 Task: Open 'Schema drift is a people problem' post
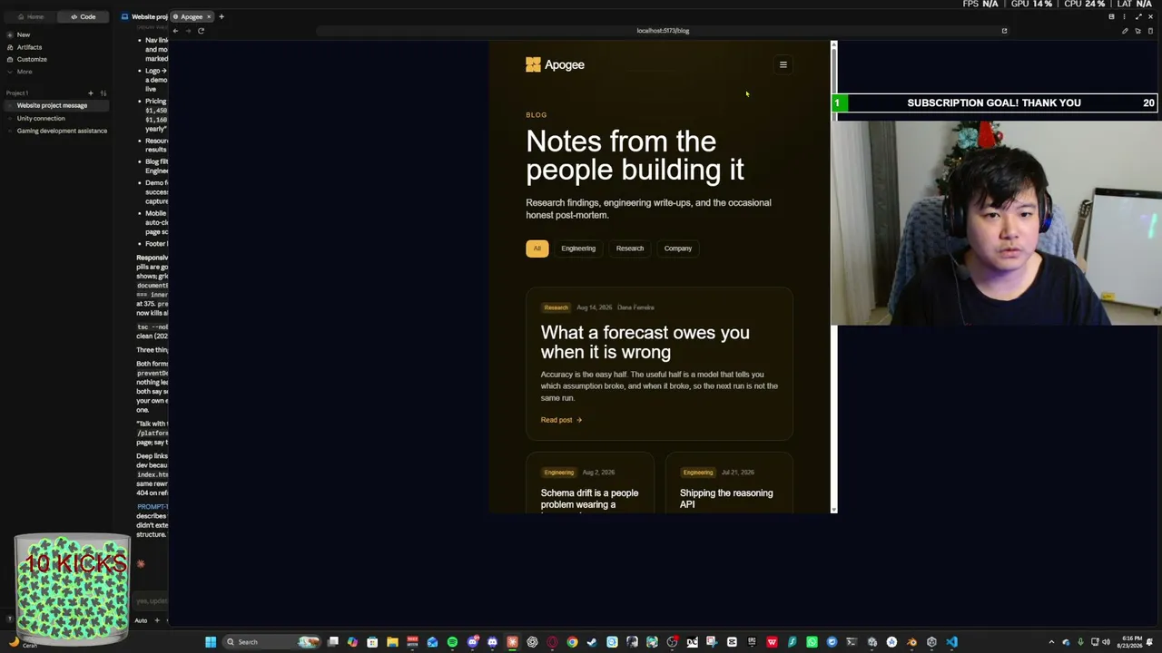click(x=589, y=499)
